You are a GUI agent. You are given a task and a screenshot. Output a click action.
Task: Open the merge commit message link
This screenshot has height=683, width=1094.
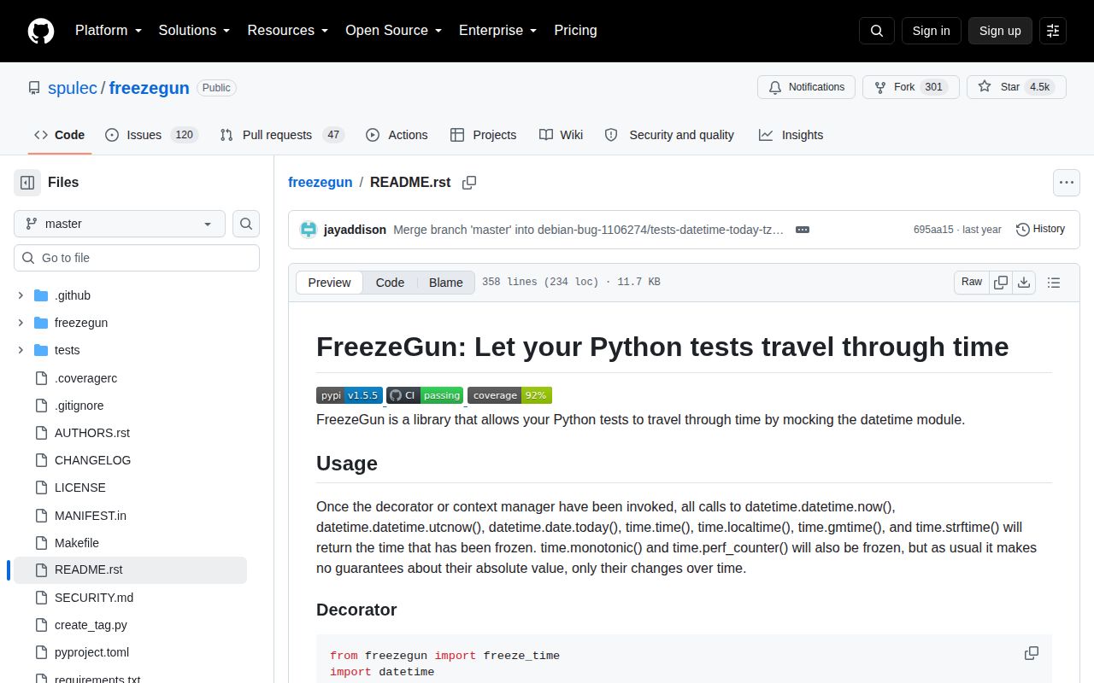(x=588, y=230)
